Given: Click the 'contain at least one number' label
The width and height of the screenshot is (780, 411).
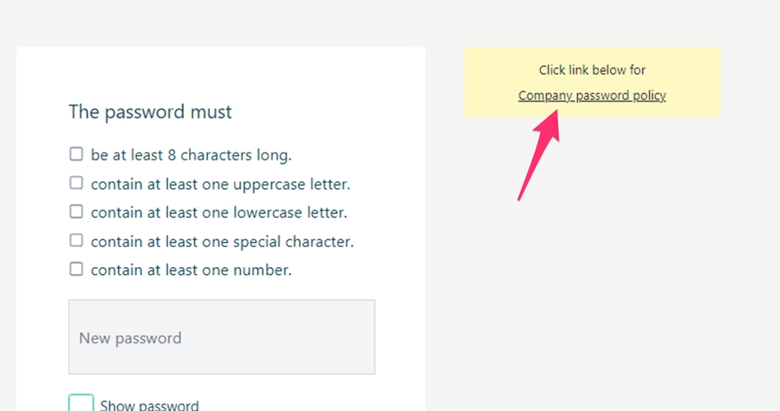Looking at the screenshot, I should click(191, 270).
